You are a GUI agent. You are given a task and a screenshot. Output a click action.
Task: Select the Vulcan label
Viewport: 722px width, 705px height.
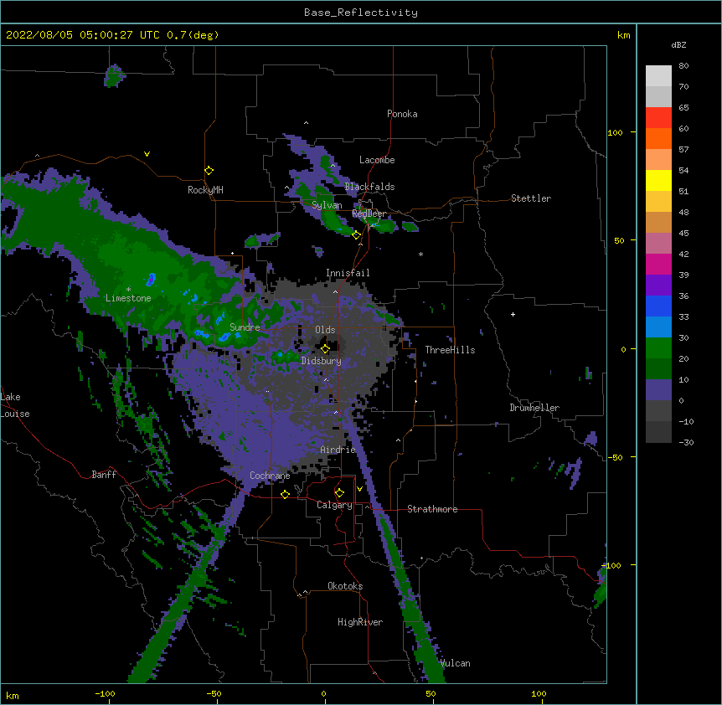point(456,663)
